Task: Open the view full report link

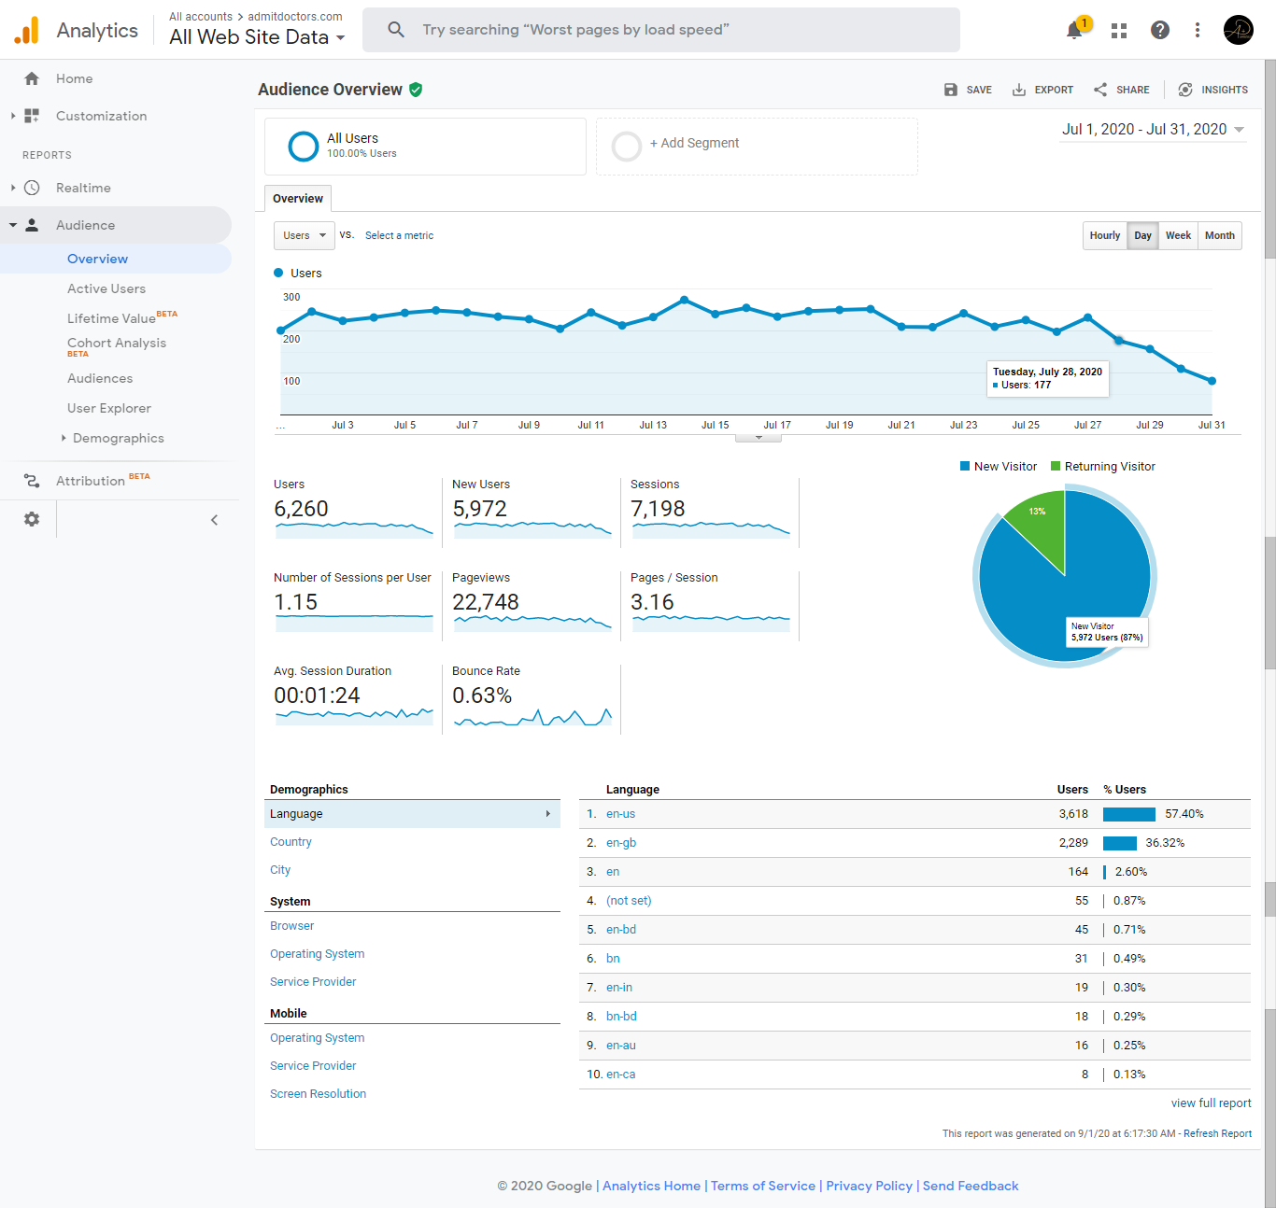Action: 1212,1103
